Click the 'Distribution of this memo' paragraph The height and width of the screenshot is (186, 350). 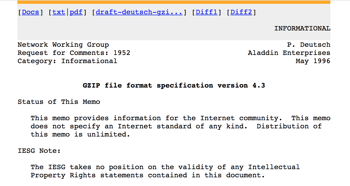click(x=180, y=126)
